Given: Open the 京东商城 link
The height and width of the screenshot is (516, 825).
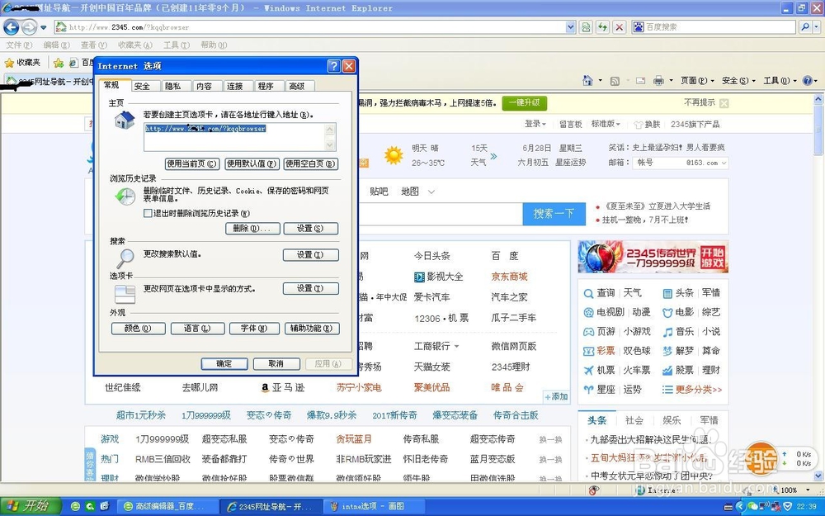Looking at the screenshot, I should (509, 277).
